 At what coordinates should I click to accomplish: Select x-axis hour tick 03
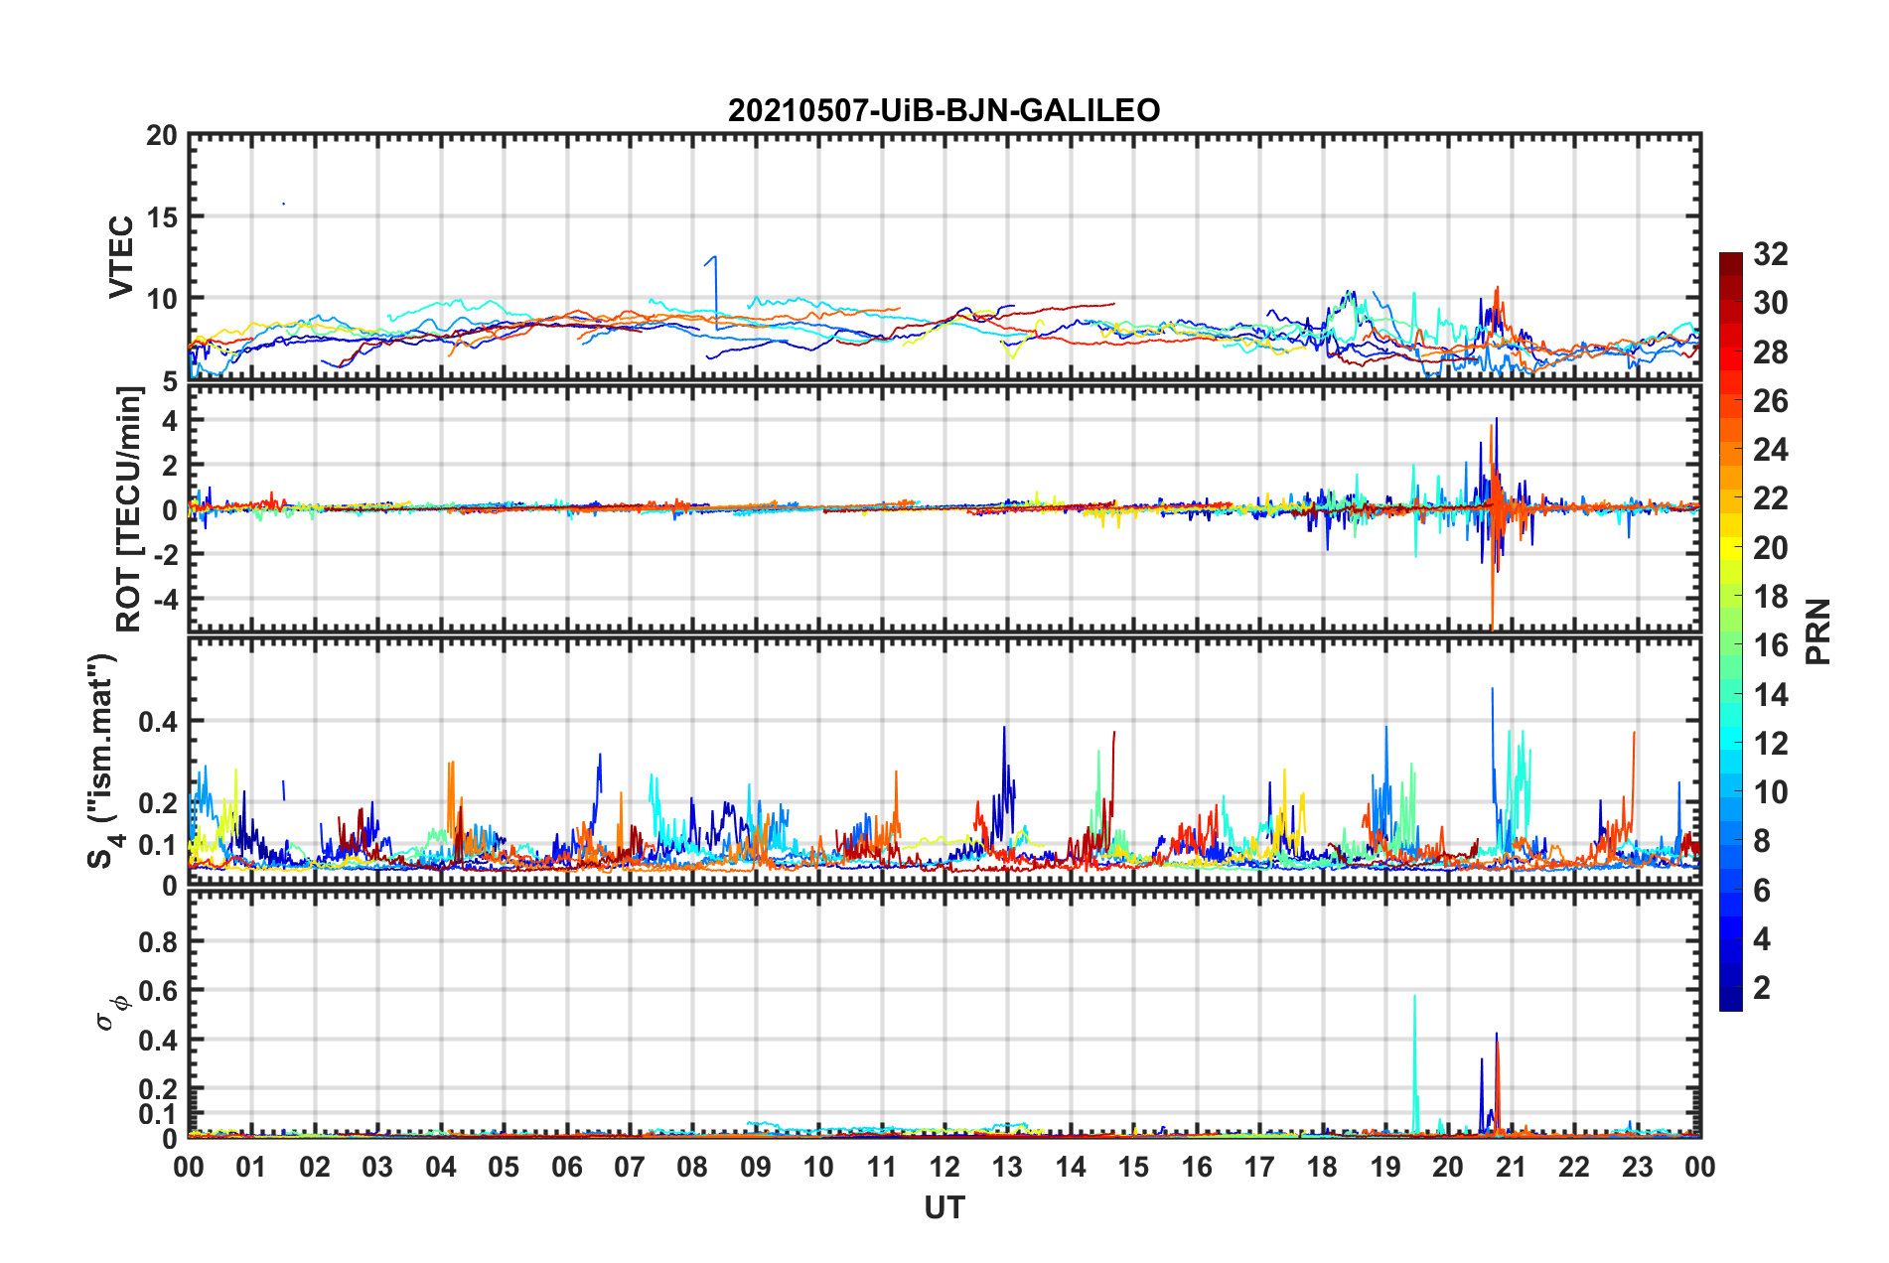coord(377,1167)
